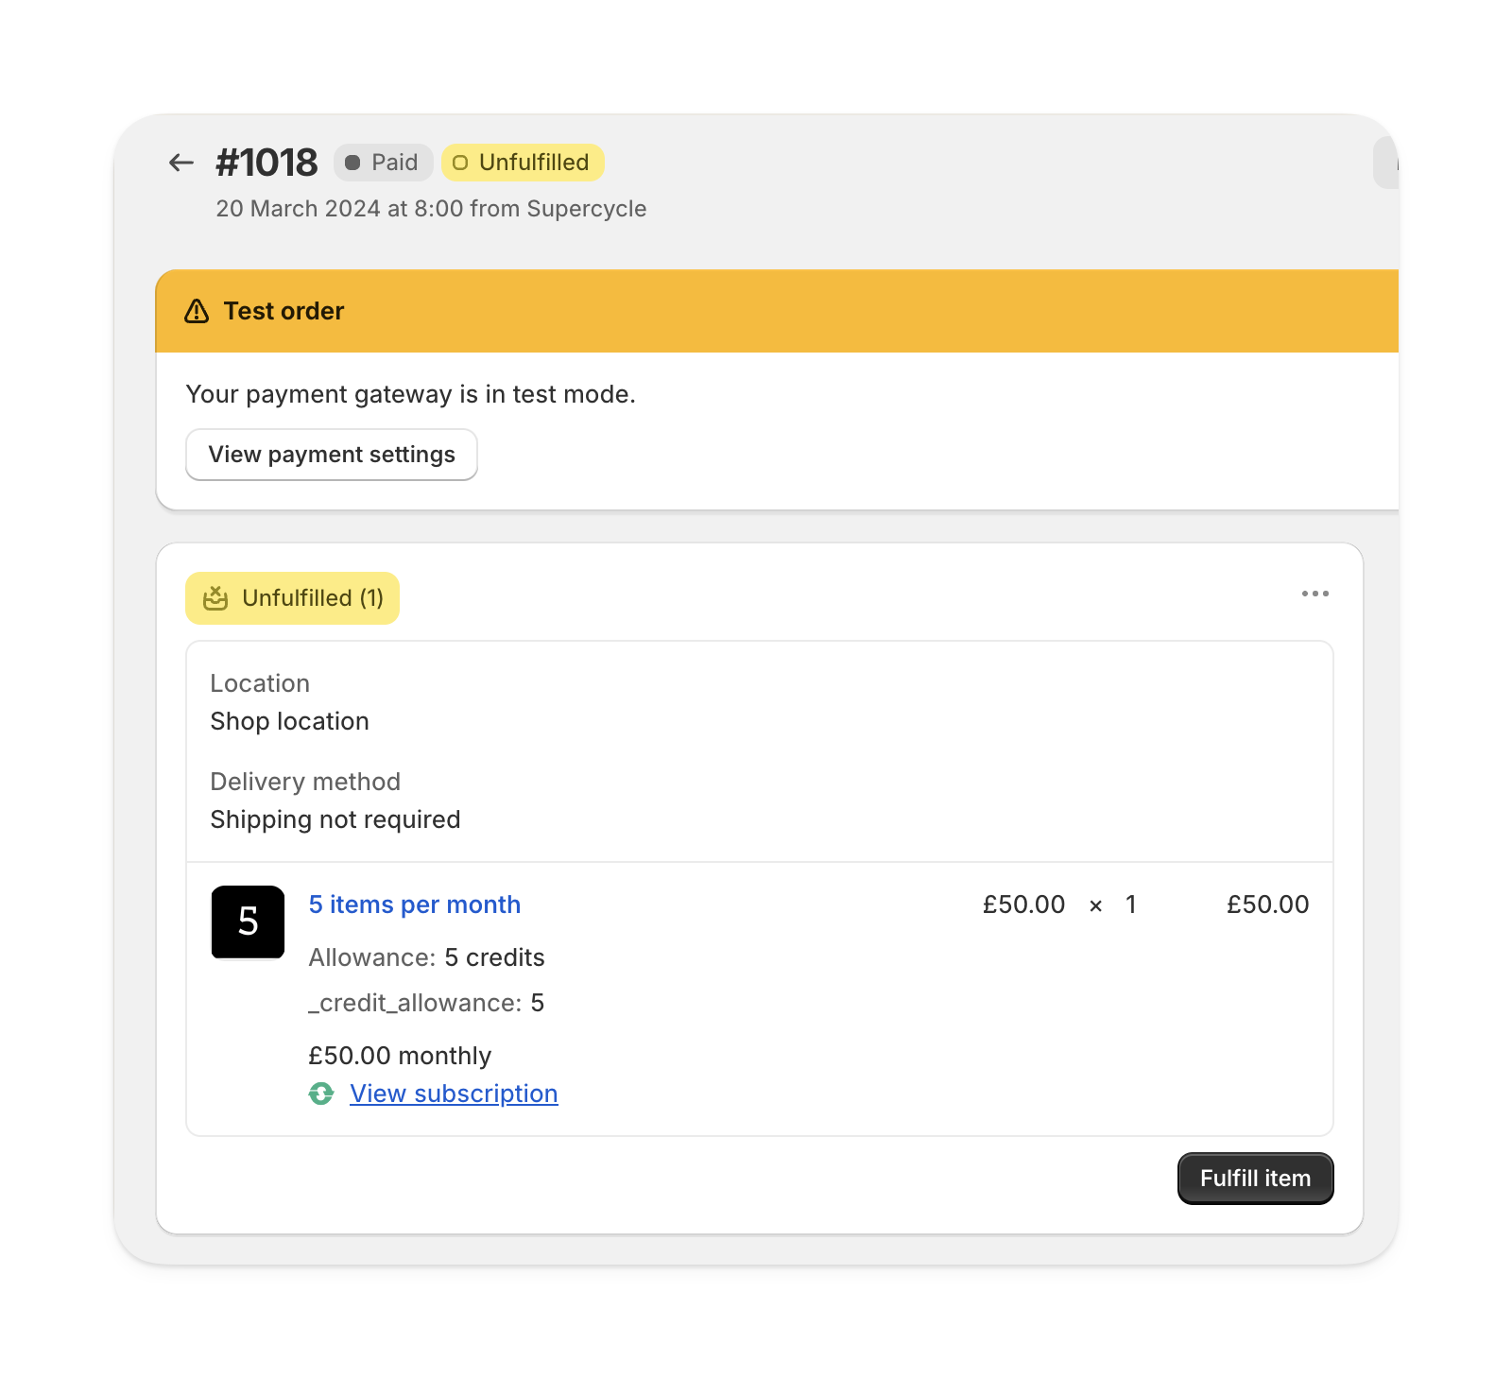Expand the Unfulfilled fulfillment card
The width and height of the screenshot is (1512, 1378).
pos(292,597)
